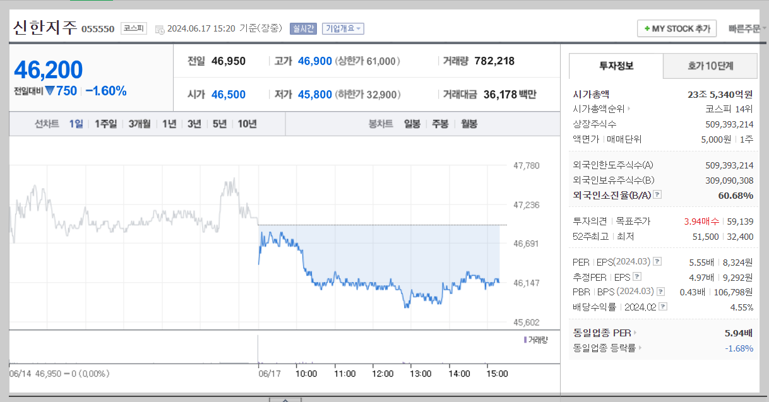This screenshot has width=769, height=402.
Task: Click the 배당수익률 value 4.55%
Action: click(741, 307)
